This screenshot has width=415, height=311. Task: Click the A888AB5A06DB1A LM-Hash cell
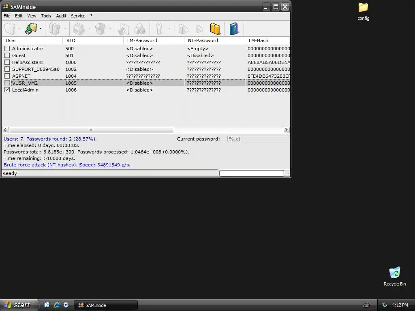pos(269,62)
